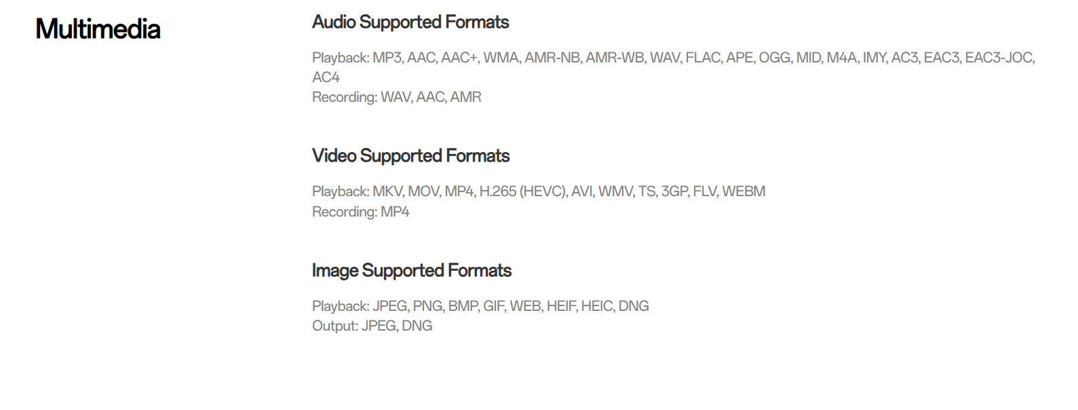1078x410 pixels.
Task: Click the Output: JPEG, DNG line
Action: (x=372, y=326)
